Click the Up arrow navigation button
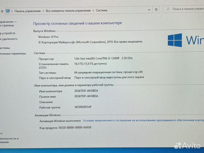204x153 pixels. coord(2,12)
